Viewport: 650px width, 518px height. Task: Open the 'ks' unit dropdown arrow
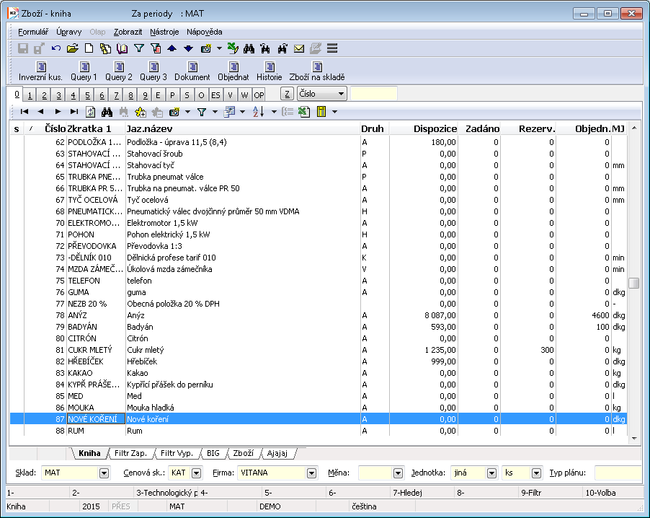536,473
